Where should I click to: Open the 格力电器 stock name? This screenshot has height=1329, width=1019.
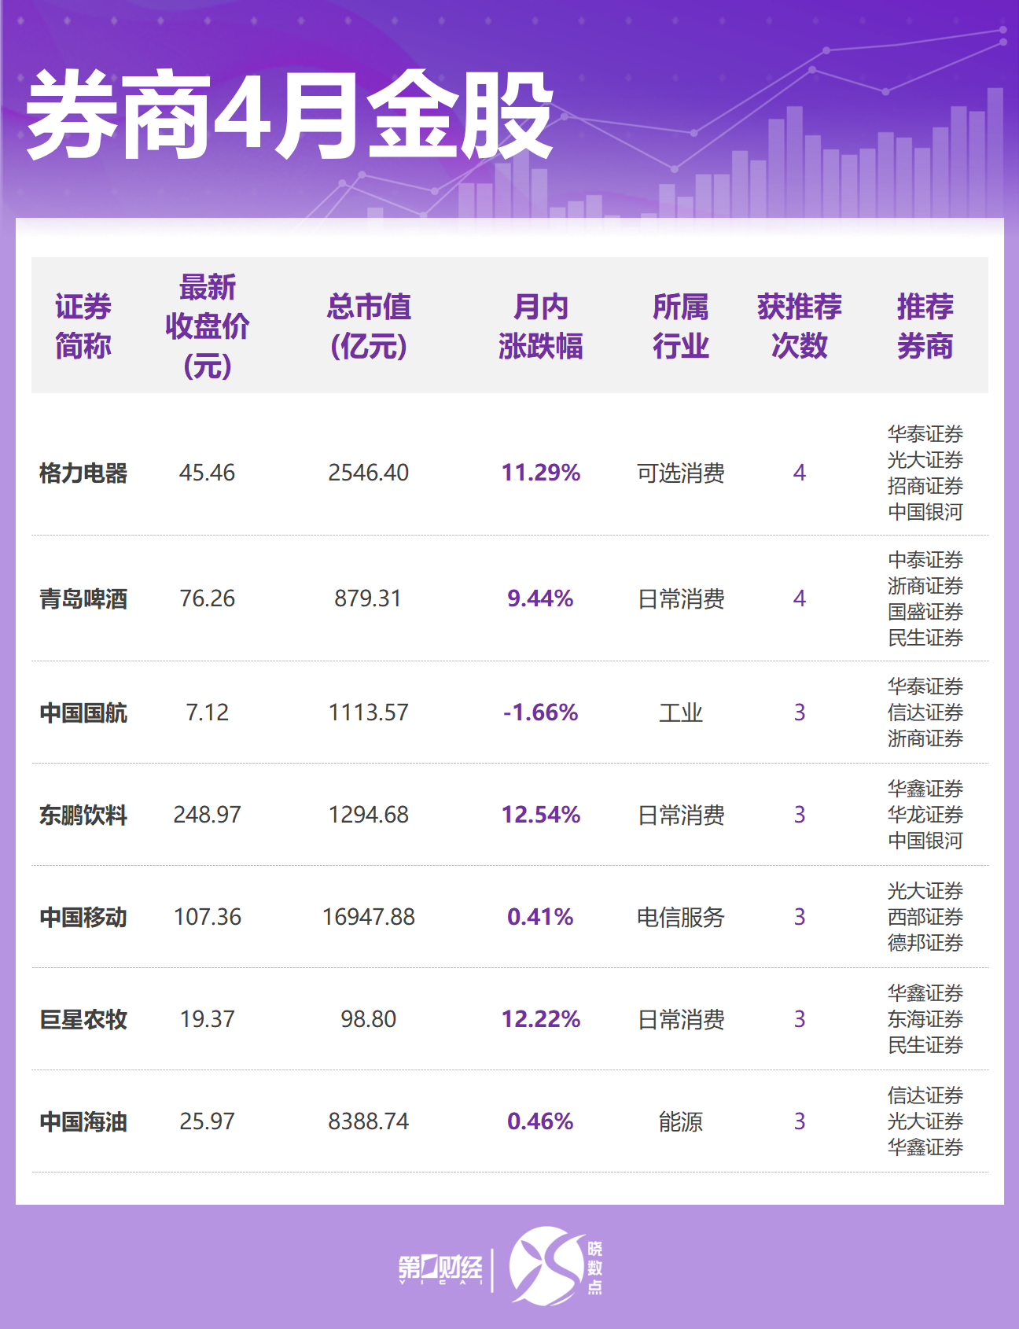83,473
